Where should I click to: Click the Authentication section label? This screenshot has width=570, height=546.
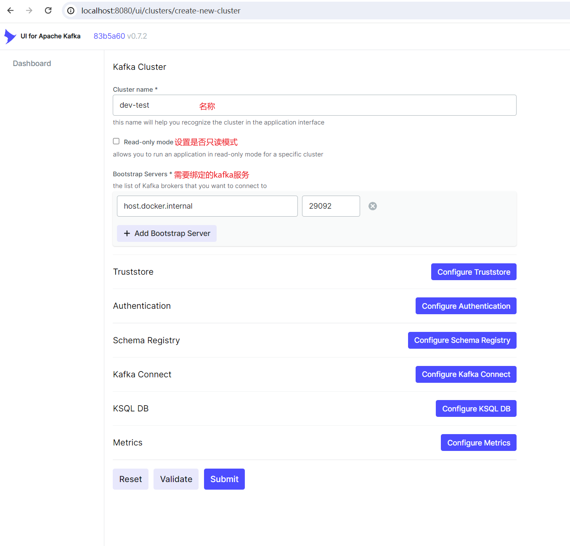[142, 306]
